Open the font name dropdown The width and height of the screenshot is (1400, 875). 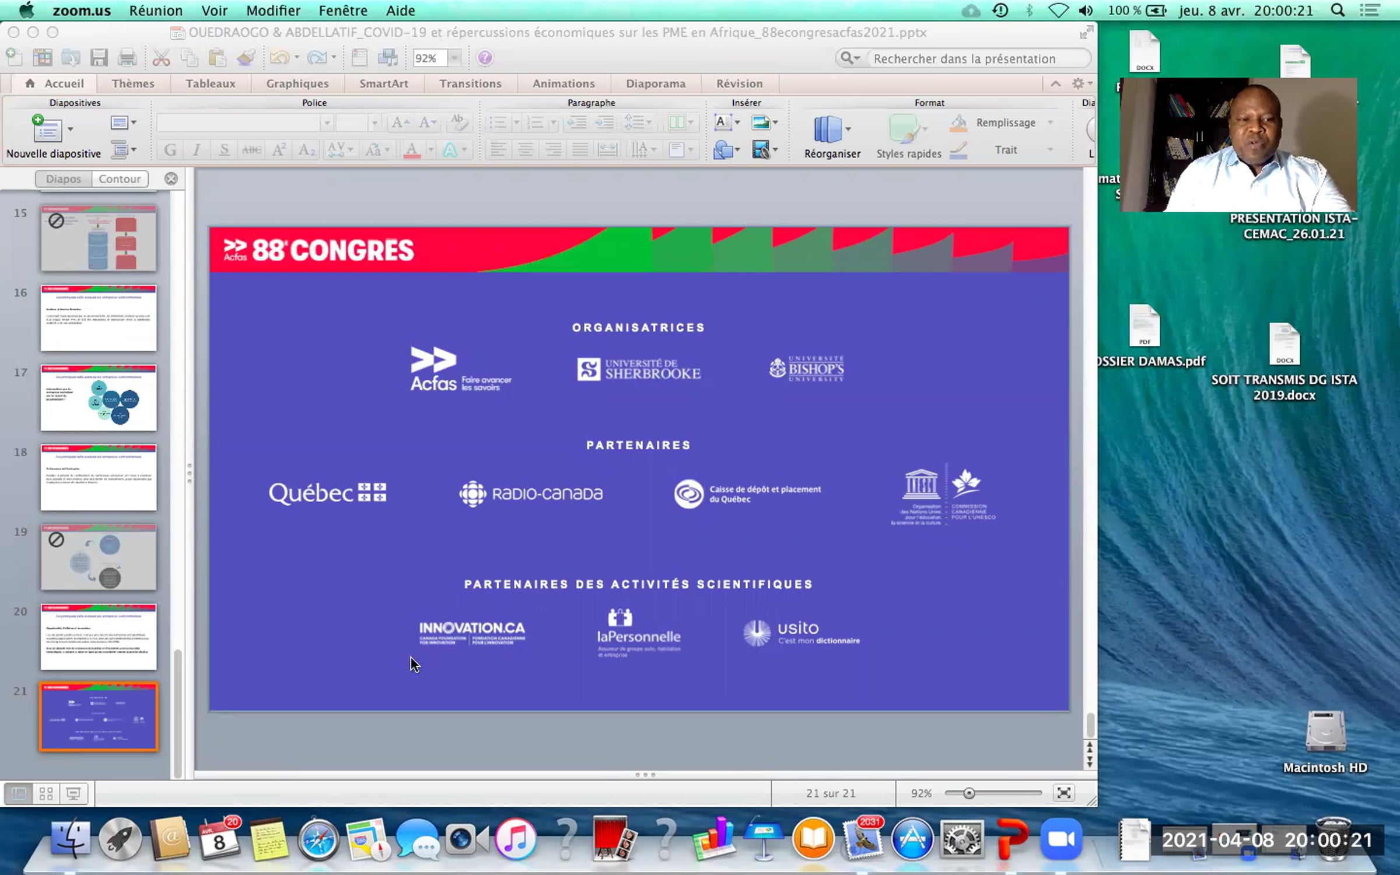pyautogui.click(x=327, y=123)
